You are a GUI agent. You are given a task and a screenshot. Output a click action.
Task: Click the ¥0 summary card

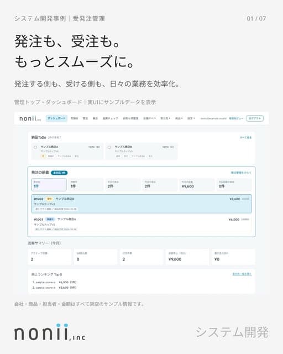click(233, 257)
